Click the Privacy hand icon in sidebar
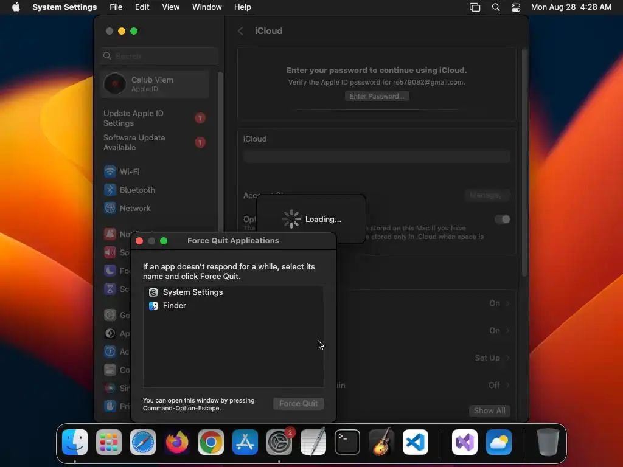The width and height of the screenshot is (623, 467). click(110, 406)
